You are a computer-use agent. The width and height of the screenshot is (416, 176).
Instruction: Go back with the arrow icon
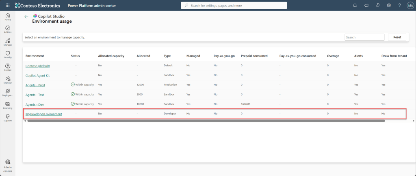tap(26, 16)
